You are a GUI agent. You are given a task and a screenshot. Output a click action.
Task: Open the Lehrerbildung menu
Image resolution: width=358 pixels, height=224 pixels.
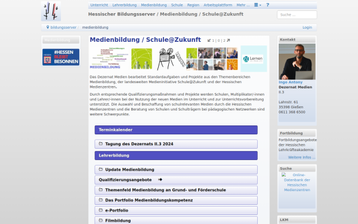pyautogui.click(x=125, y=5)
